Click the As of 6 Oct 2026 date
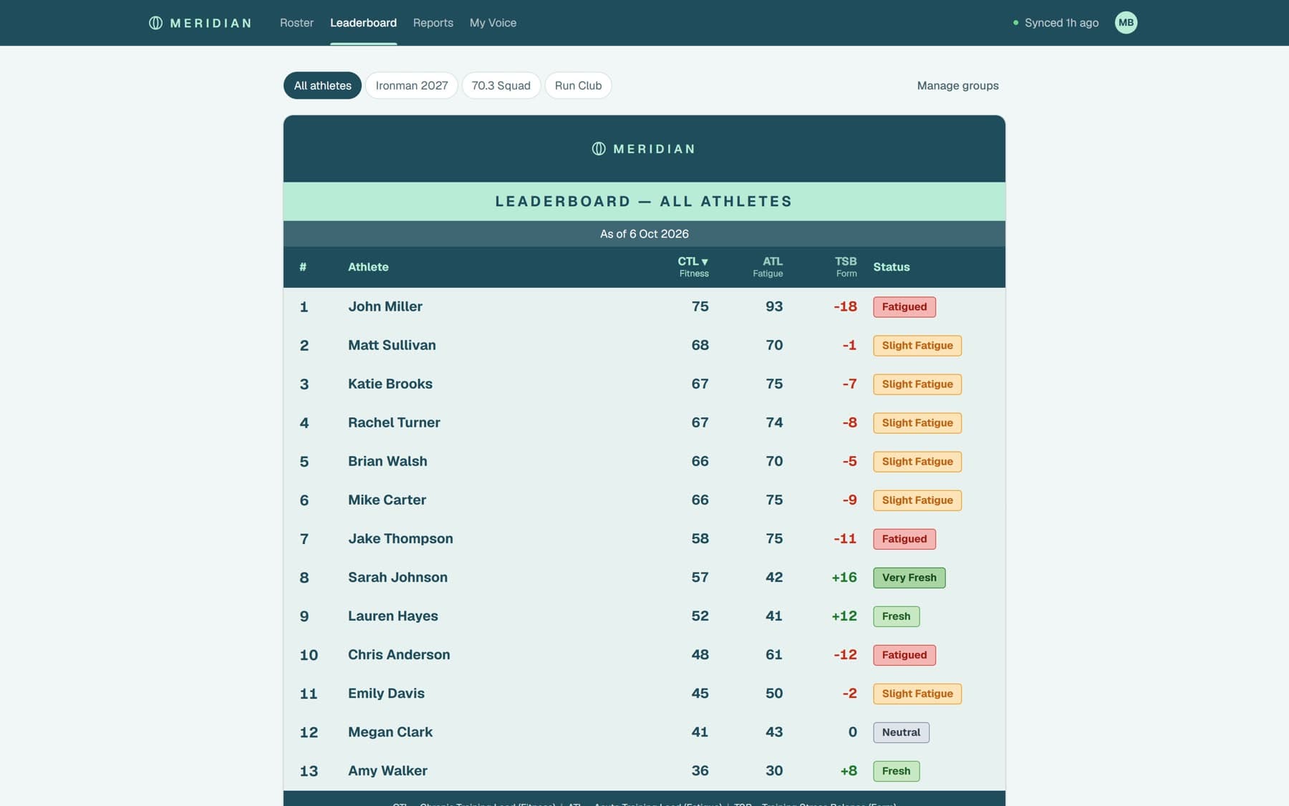Screen dimensions: 1289x806 644,234
